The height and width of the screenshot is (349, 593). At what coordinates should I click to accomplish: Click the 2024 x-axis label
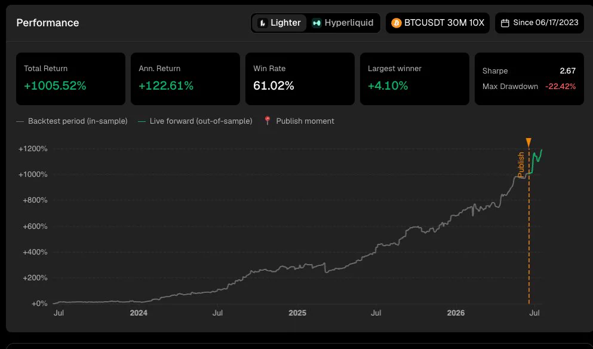pos(139,313)
